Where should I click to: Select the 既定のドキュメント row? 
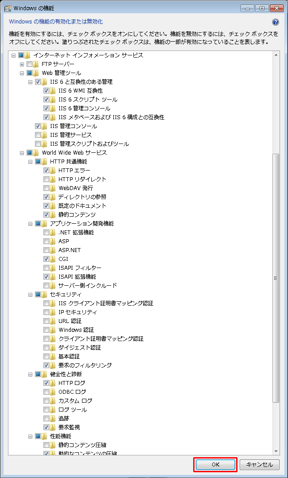[82, 206]
